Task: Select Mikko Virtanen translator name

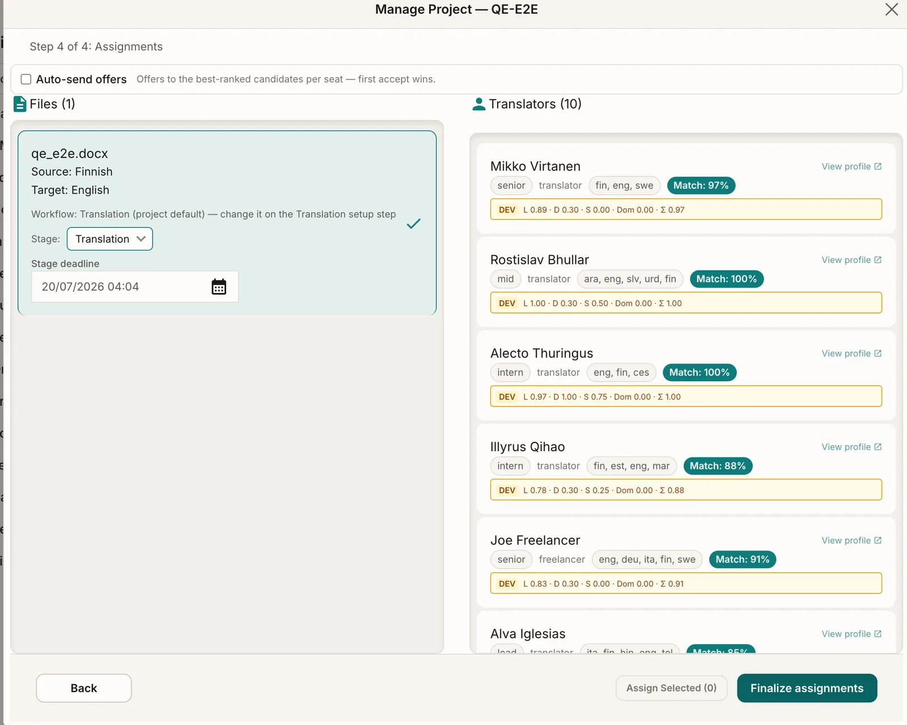Action: (535, 167)
